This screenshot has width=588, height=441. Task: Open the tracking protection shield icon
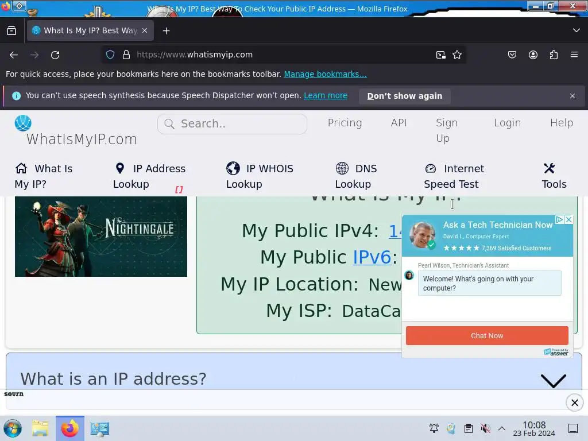(110, 55)
